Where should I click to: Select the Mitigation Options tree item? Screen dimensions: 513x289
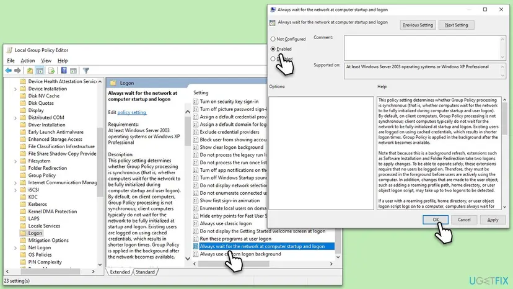point(48,240)
